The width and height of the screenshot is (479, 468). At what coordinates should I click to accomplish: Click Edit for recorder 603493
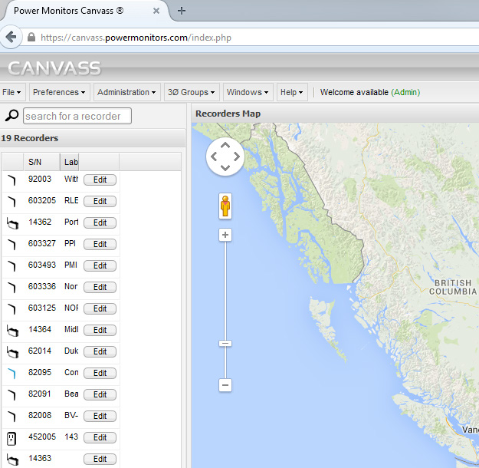[100, 265]
